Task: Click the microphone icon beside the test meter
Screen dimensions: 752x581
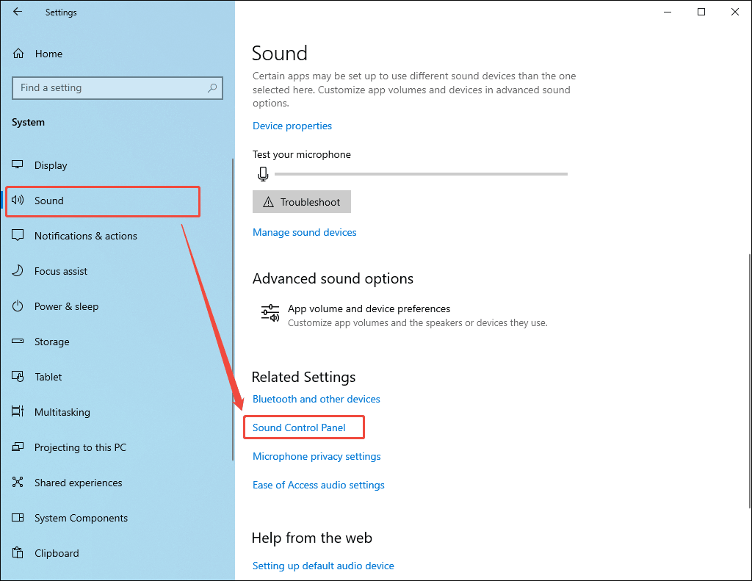Action: coord(262,174)
